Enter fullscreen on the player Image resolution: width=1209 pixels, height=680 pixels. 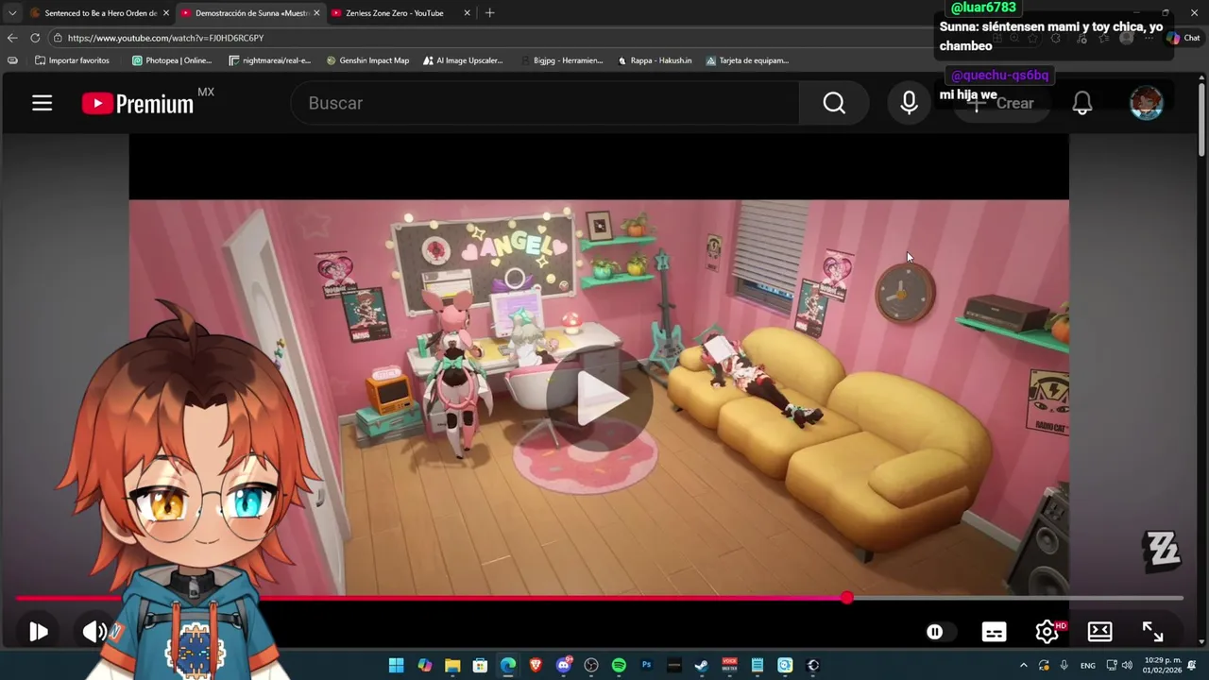1152,632
